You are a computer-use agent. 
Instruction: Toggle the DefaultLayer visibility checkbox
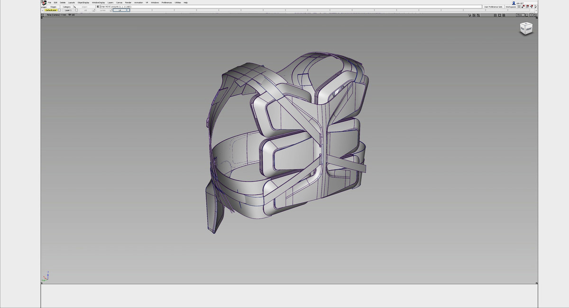point(59,10)
